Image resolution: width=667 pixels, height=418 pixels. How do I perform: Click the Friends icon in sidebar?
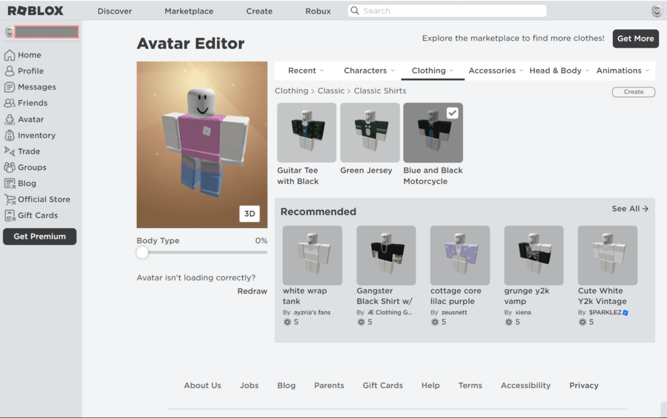(9, 103)
